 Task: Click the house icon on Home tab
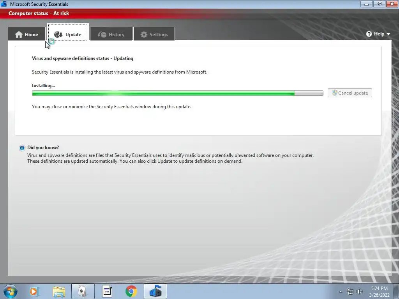click(19, 34)
